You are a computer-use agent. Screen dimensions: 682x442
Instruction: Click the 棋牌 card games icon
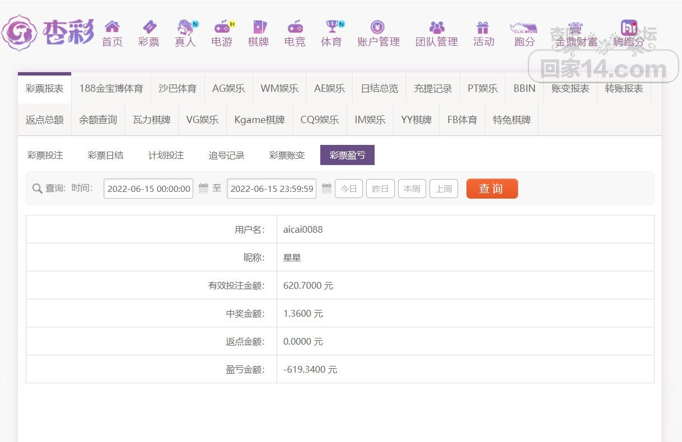coord(259,27)
